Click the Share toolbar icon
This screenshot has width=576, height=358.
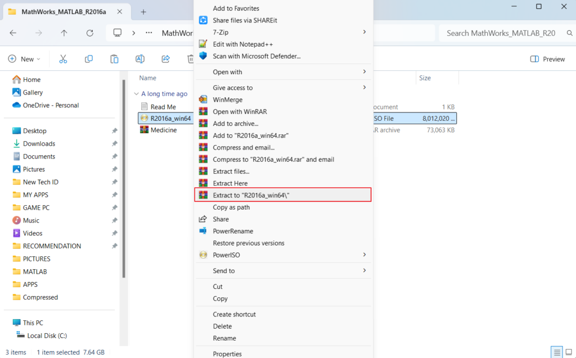click(x=165, y=58)
